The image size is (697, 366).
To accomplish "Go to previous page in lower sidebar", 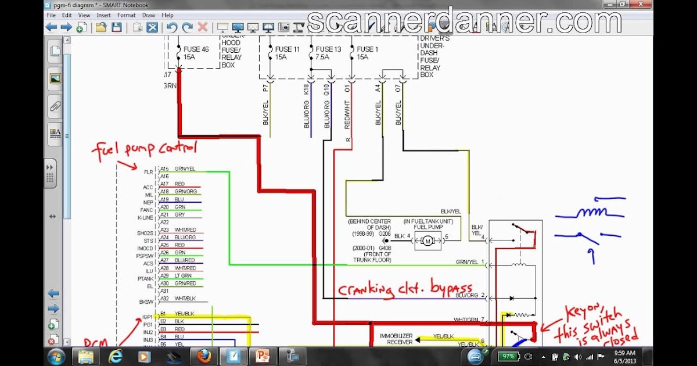I will (53, 293).
